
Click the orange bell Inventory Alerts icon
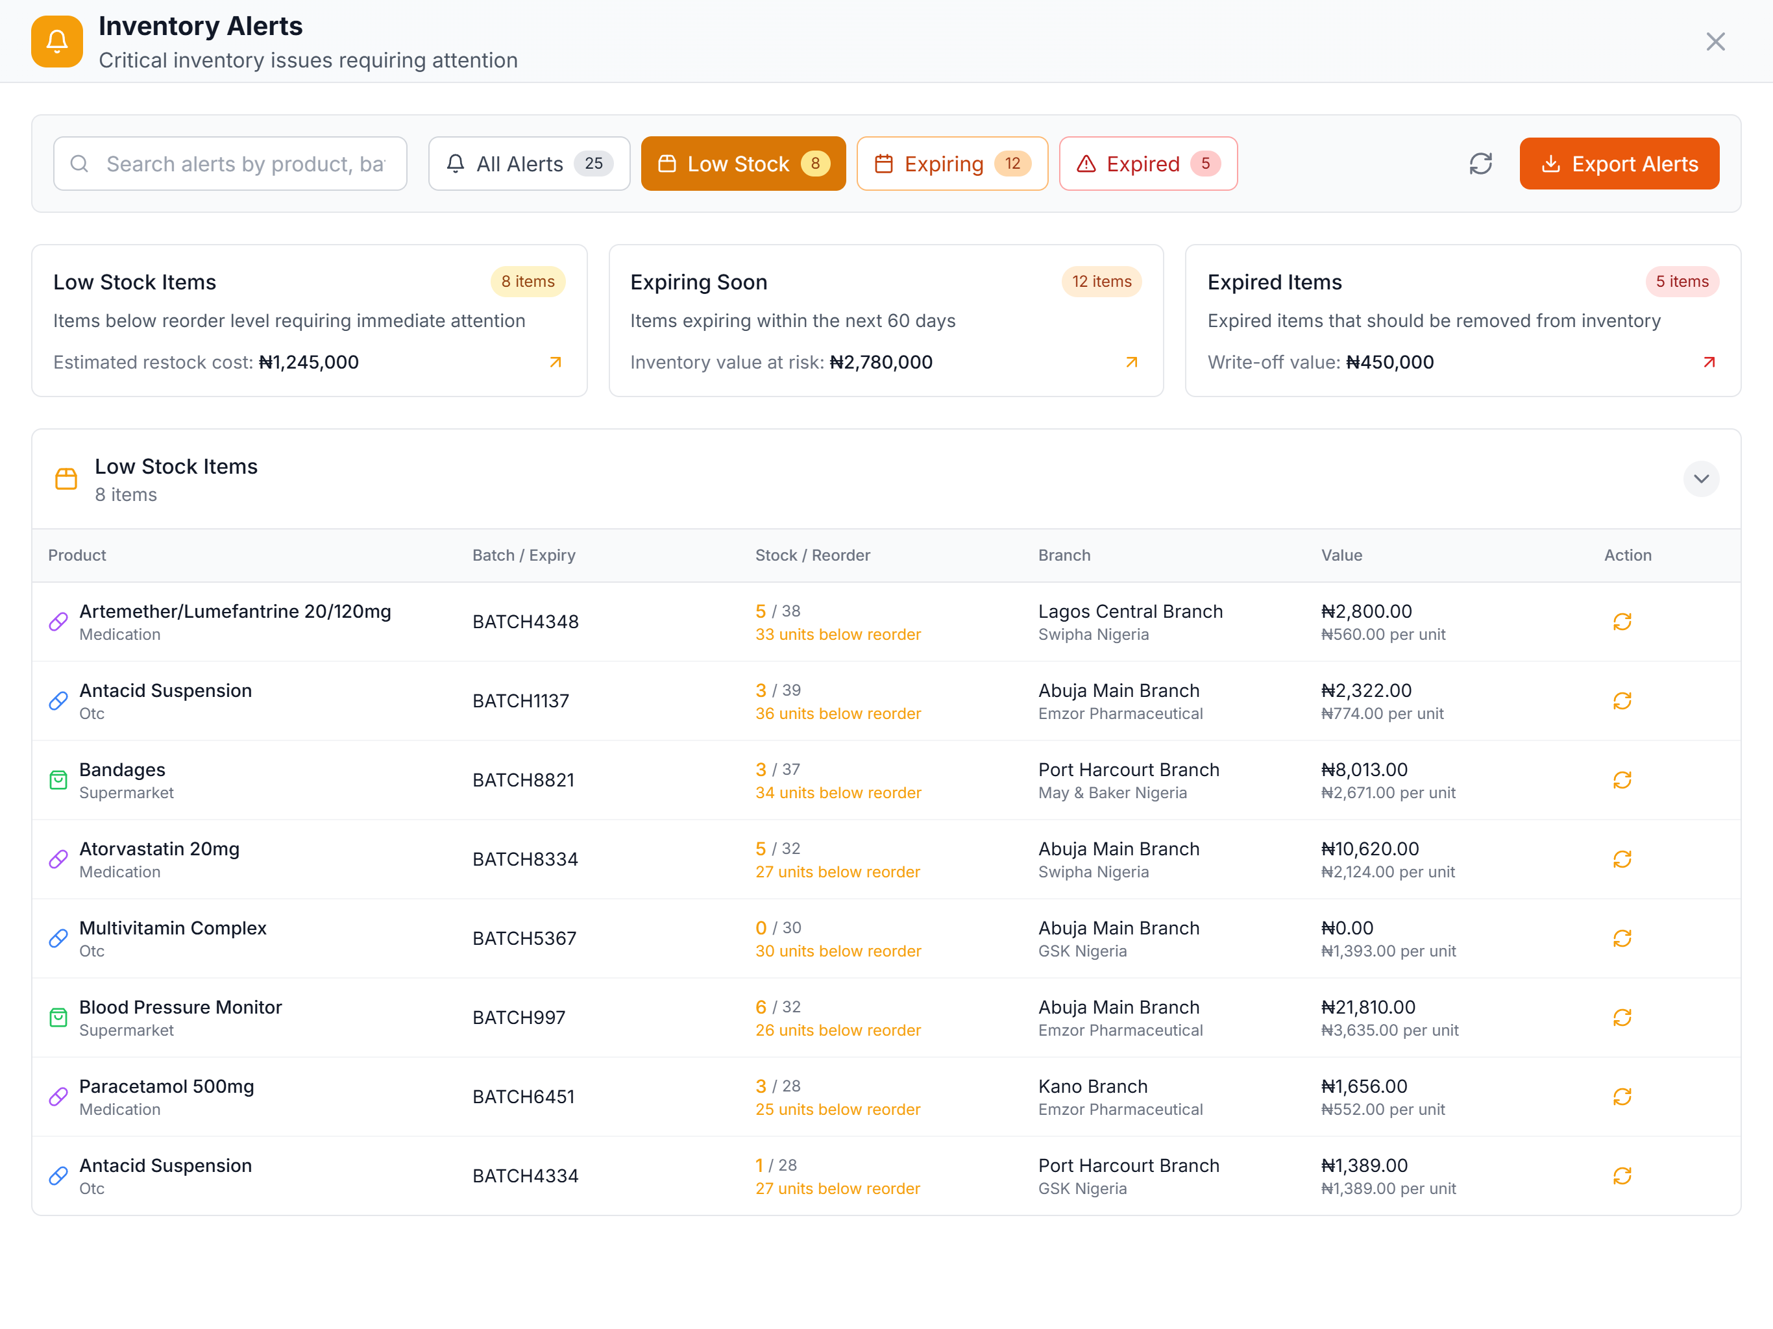pyautogui.click(x=57, y=42)
